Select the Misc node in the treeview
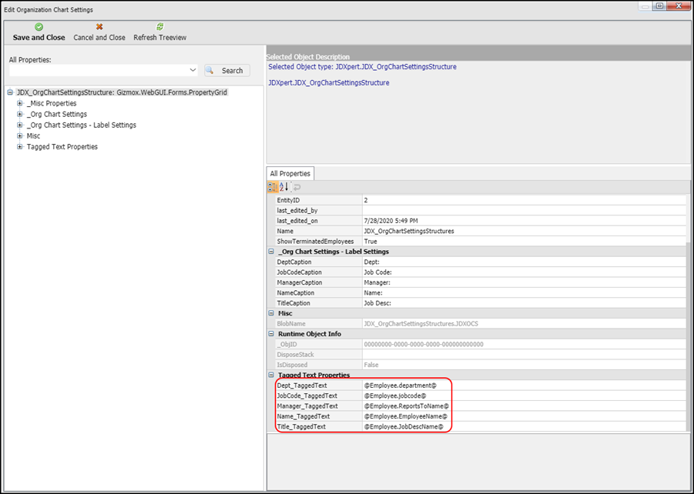Screen dimensions: 694x494 pos(33,136)
